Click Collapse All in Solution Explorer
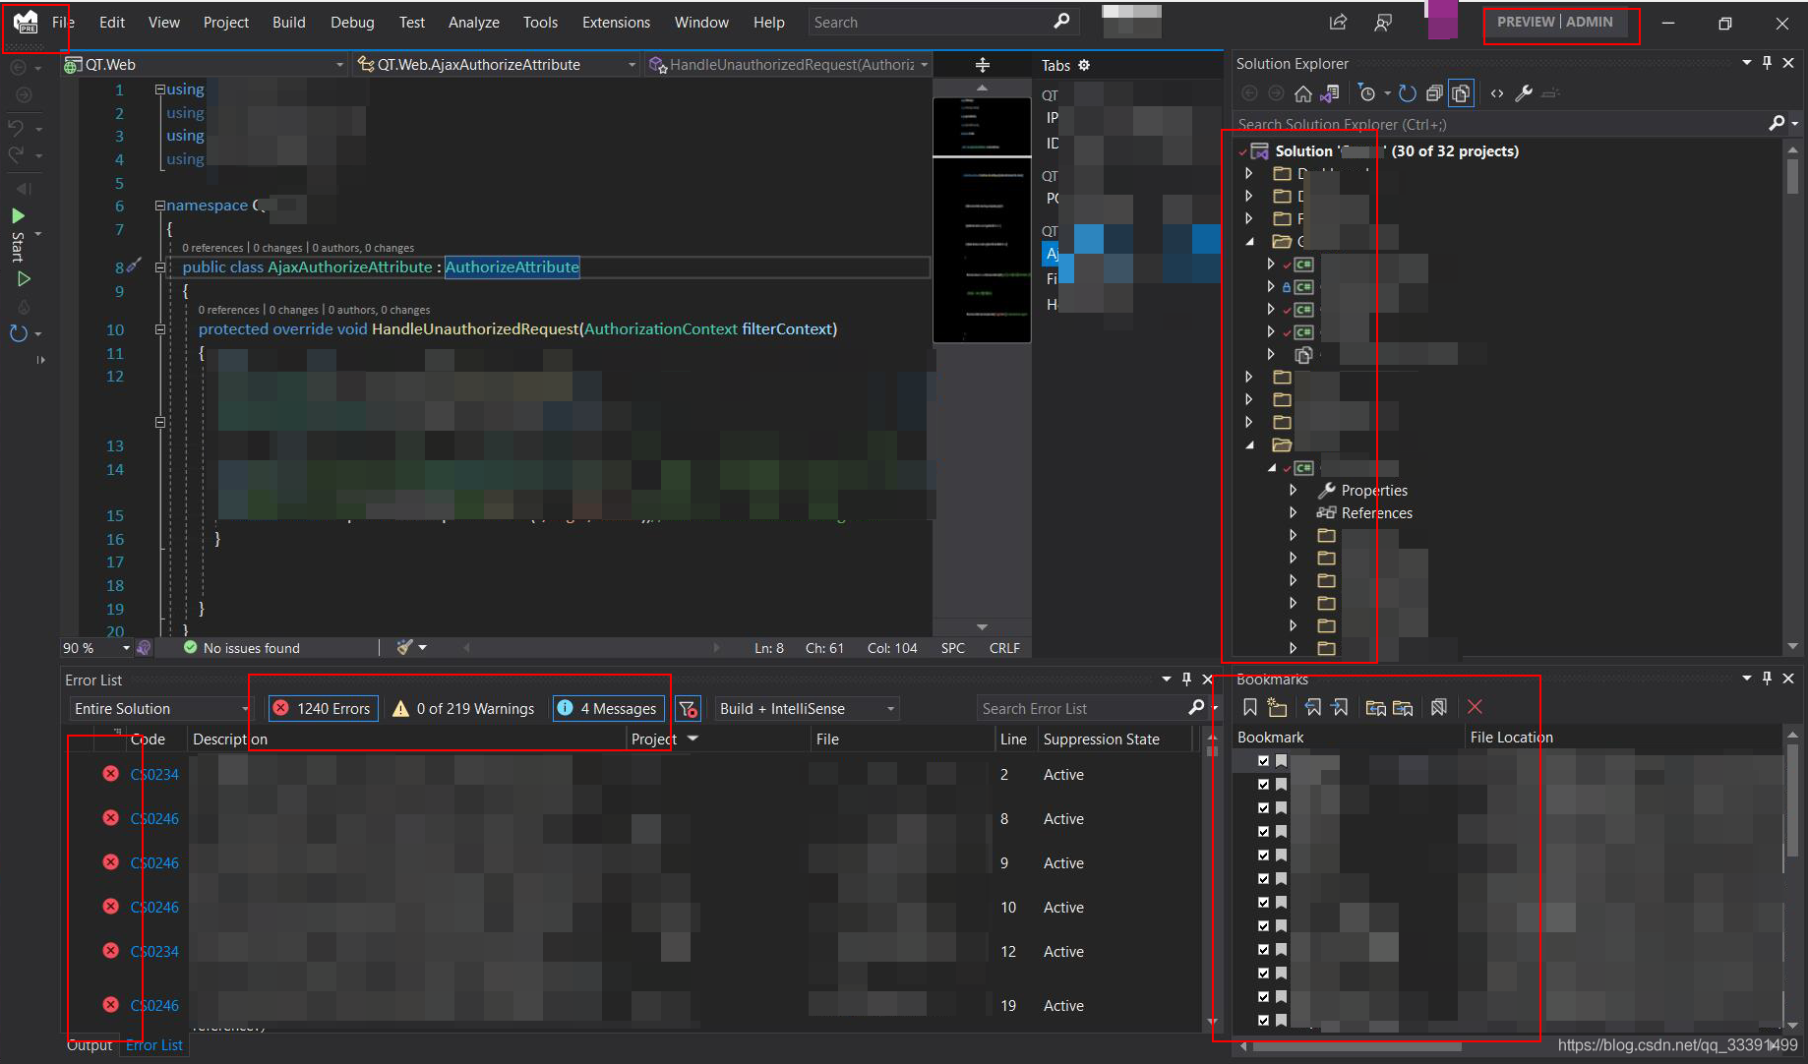Image resolution: width=1808 pixels, height=1064 pixels. (1434, 93)
